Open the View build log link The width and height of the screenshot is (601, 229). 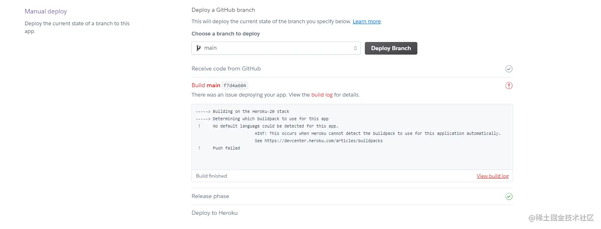point(492,176)
